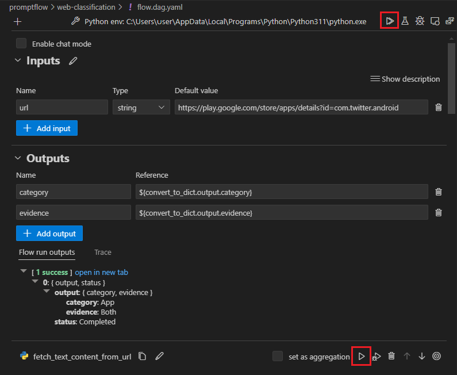Open run result via open in new tab

click(101, 273)
